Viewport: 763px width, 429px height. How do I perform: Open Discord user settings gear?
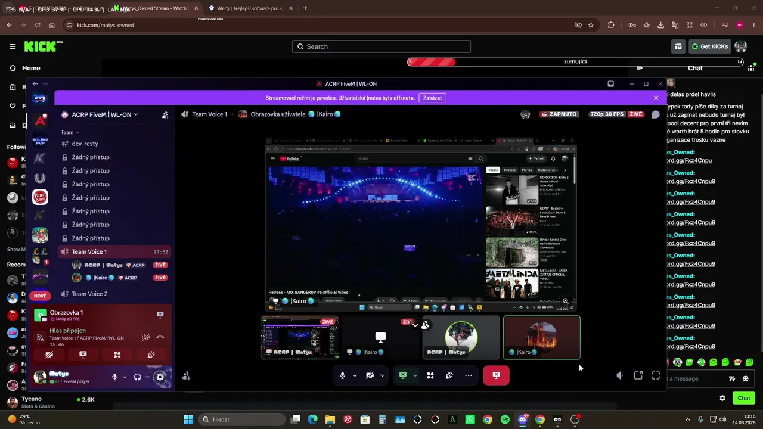coord(160,377)
